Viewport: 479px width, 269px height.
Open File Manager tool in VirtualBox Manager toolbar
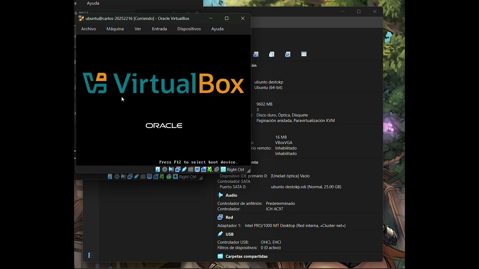(x=304, y=54)
